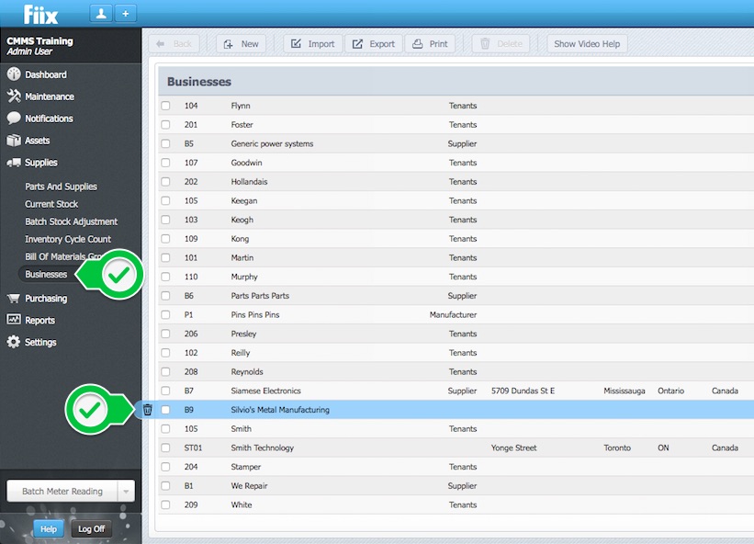Click the Kong tenant name
The width and height of the screenshot is (754, 544).
[240, 239]
